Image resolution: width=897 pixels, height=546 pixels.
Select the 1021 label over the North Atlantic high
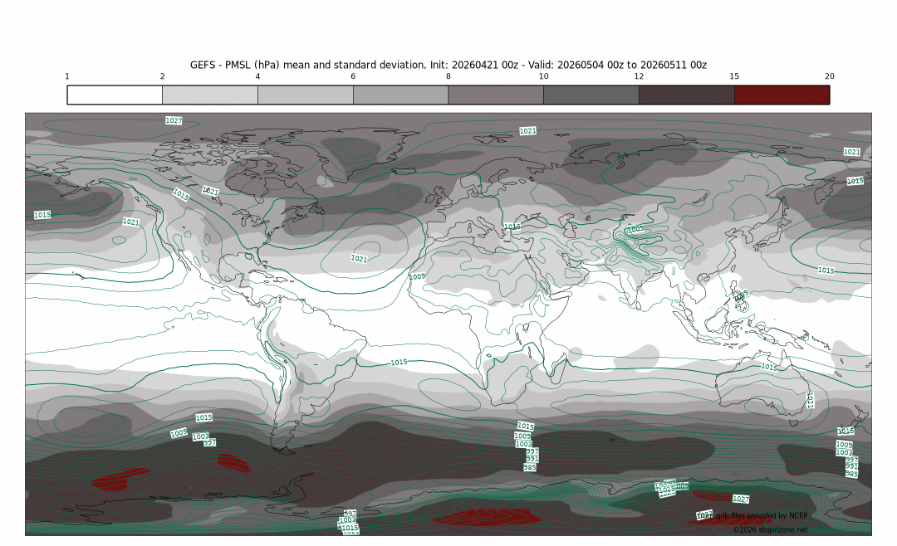[x=359, y=259]
